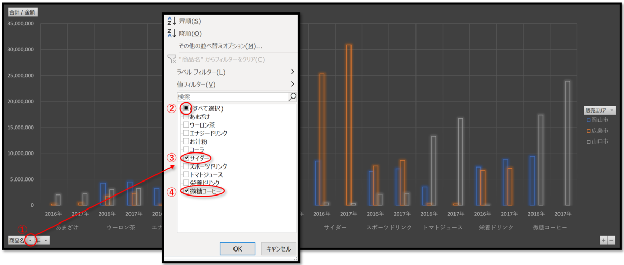
Task: Open ラベル フィルター(L) submenu
Action: [201, 72]
